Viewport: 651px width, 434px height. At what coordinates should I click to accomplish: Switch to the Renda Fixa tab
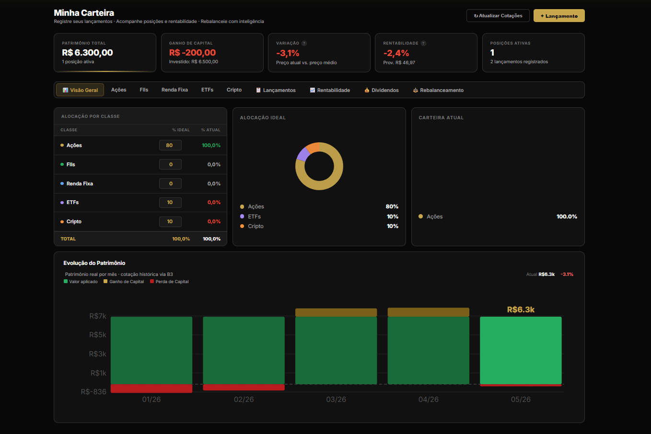174,90
